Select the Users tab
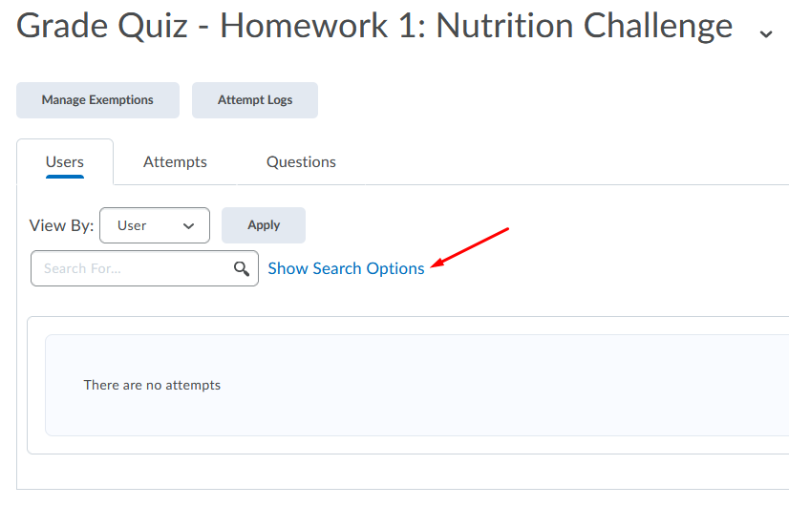The height and width of the screenshot is (507, 789). pyautogui.click(x=65, y=162)
